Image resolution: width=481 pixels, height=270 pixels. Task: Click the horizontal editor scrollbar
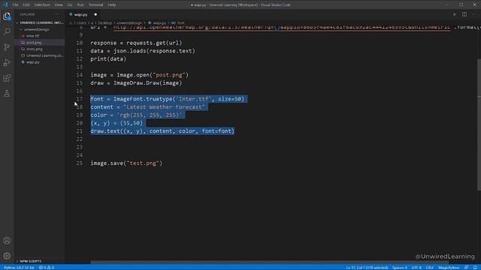point(269,262)
